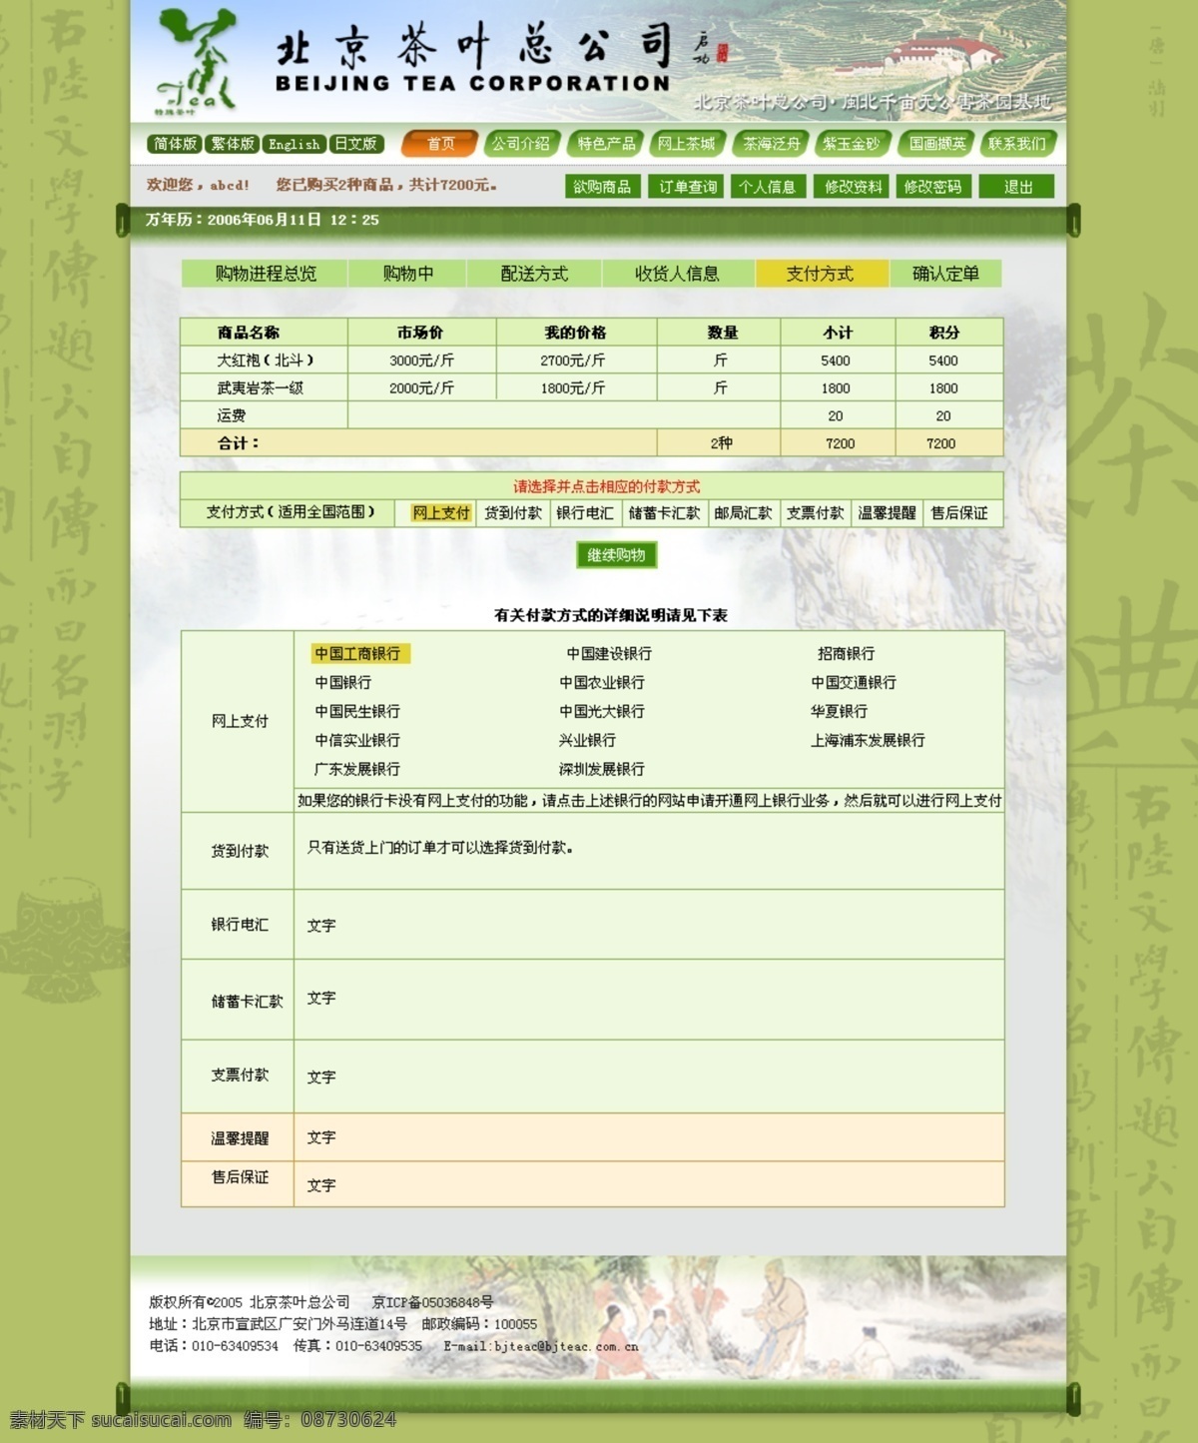This screenshot has width=1198, height=1443.
Task: Select the 支付方式 step tab
Action: pos(821,274)
